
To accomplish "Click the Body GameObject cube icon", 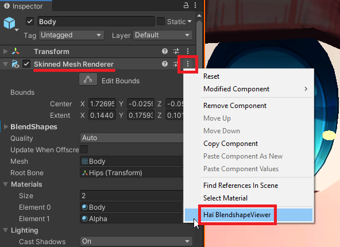I will tap(9, 23).
